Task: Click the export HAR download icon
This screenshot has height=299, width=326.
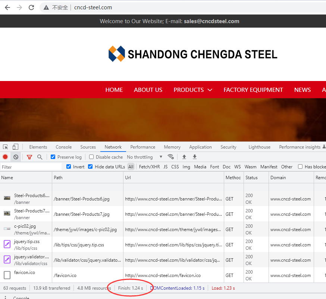Action: 195,157
